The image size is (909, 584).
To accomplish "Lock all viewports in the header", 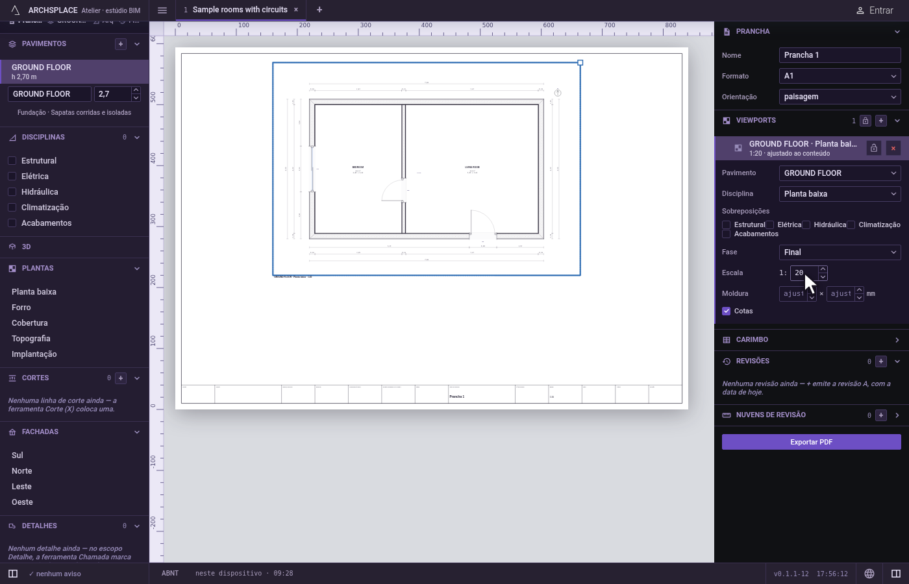I will [865, 121].
